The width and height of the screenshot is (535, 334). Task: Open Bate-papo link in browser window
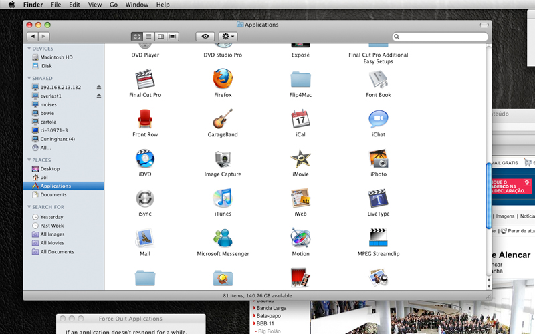click(x=269, y=316)
